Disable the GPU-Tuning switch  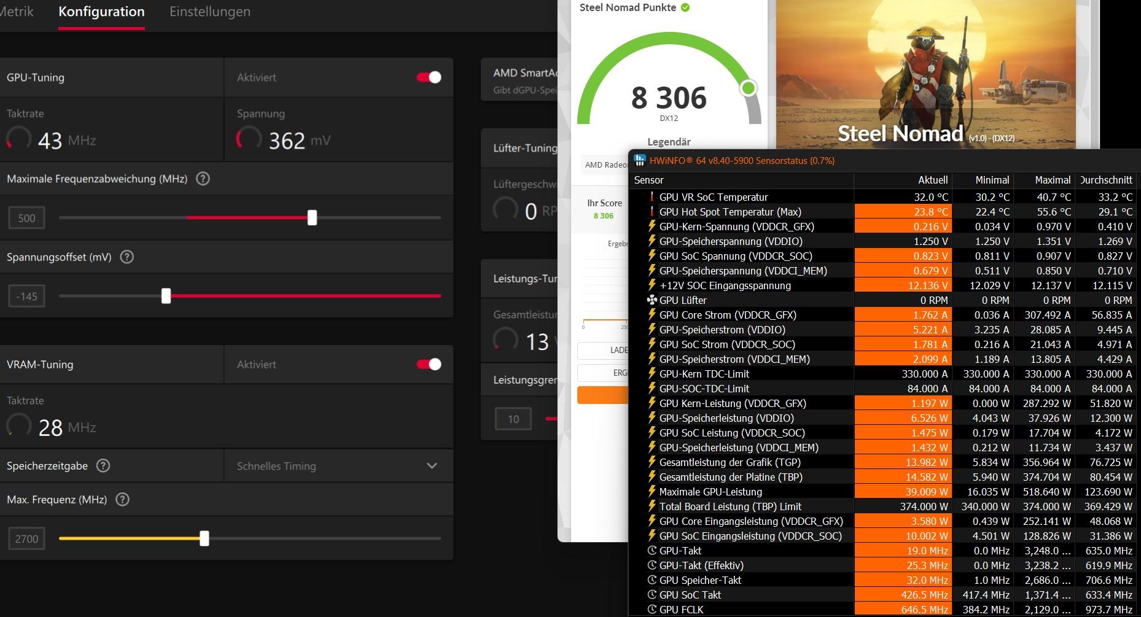(x=429, y=77)
